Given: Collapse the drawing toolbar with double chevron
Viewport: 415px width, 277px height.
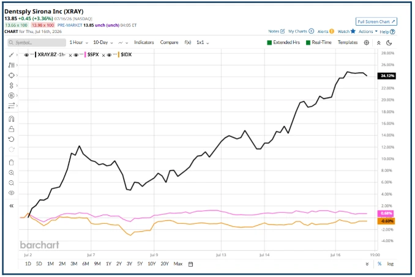Looking at the screenshot, I should click(12, 205).
